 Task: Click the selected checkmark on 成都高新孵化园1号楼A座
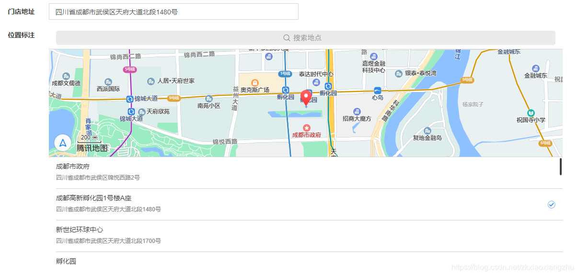click(x=552, y=205)
